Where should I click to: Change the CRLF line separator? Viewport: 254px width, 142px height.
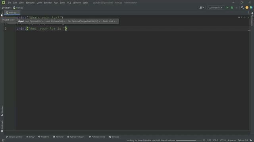216,140
